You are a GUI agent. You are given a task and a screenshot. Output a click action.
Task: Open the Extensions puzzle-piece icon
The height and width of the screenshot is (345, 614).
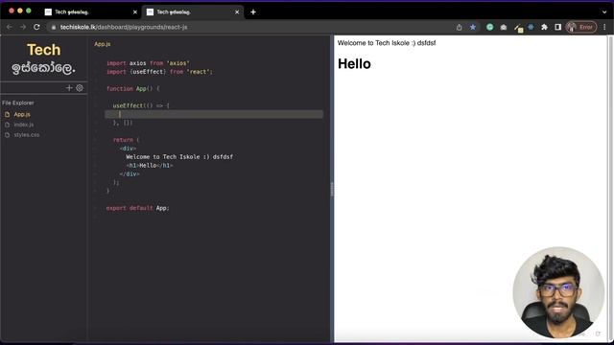(544, 27)
